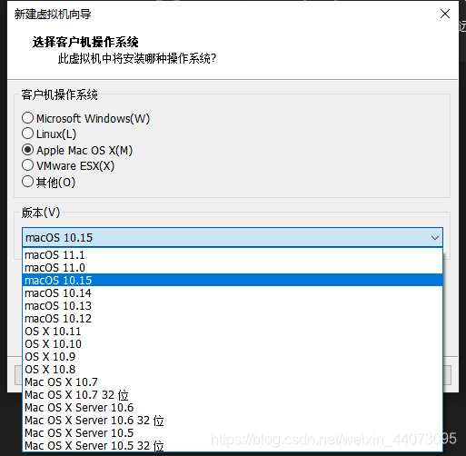Click the version dropdown arrow chevron
The image size is (466, 456).
435,238
